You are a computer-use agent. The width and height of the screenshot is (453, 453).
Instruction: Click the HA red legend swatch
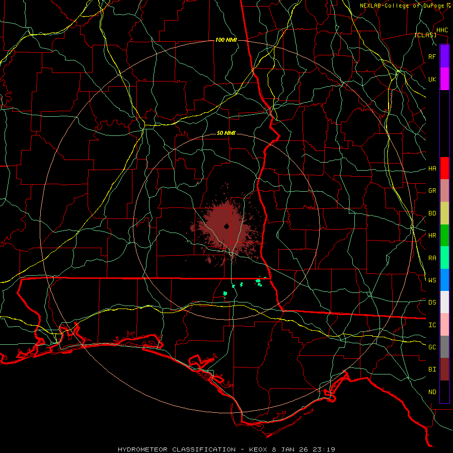(444, 168)
